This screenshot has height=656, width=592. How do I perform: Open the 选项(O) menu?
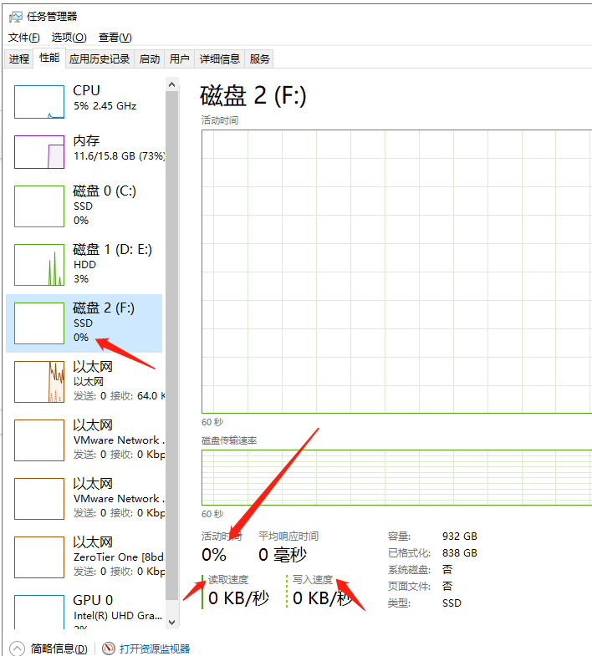(69, 38)
